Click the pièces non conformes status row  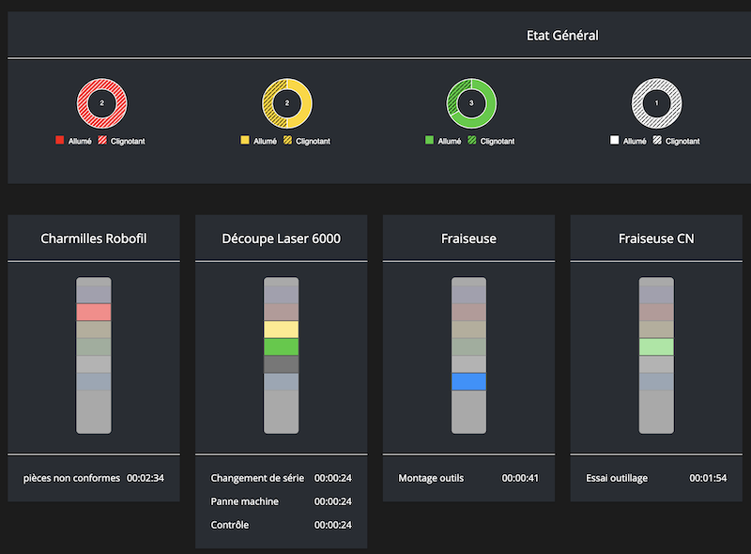click(x=93, y=478)
